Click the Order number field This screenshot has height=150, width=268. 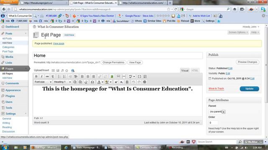click(x=213, y=122)
